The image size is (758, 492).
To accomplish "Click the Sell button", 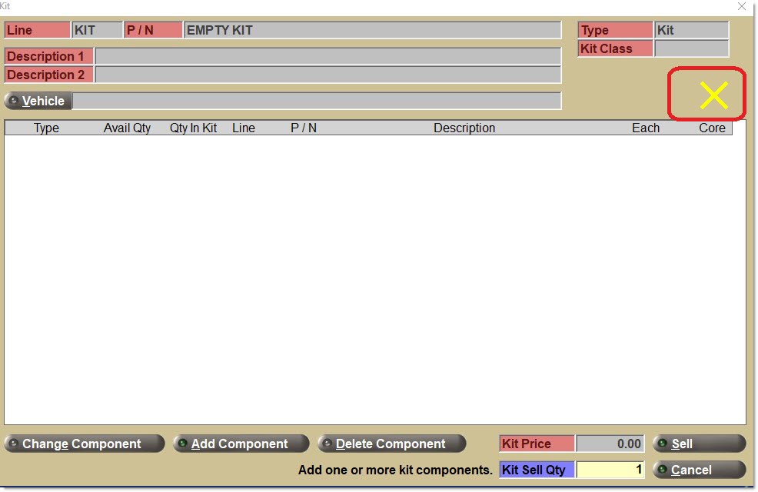I will (x=698, y=444).
